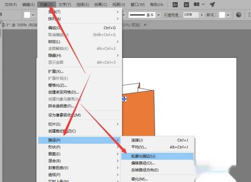Choose 编组(G) menu item

[80, 28]
